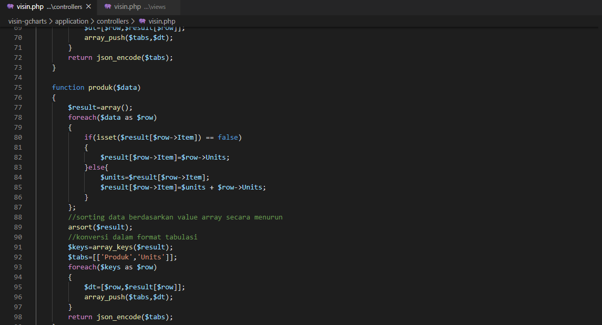The height and width of the screenshot is (325, 602).
Task: Click visin.php breadcrumb file
Action: pyautogui.click(x=161, y=22)
